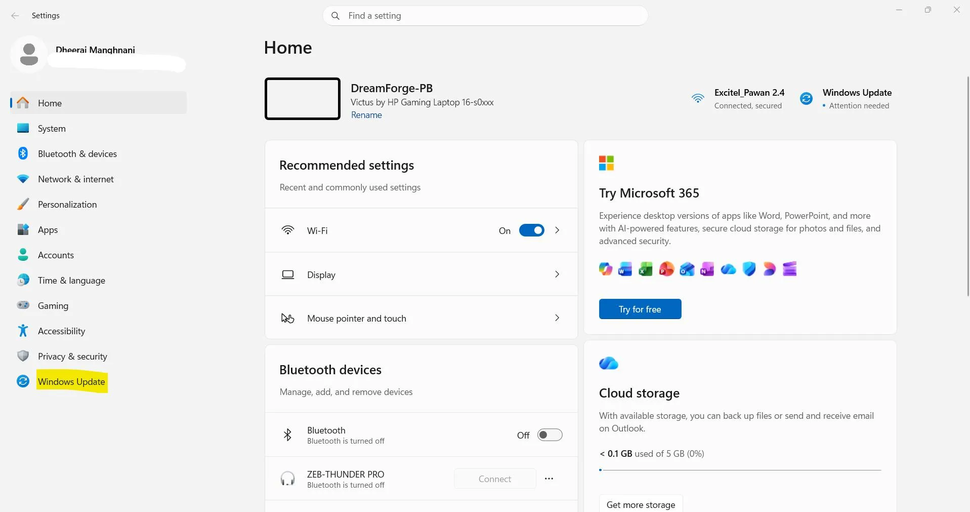This screenshot has height=512, width=970.
Task: Click Connect for ZEB-THUNDER PRO
Action: click(495, 479)
